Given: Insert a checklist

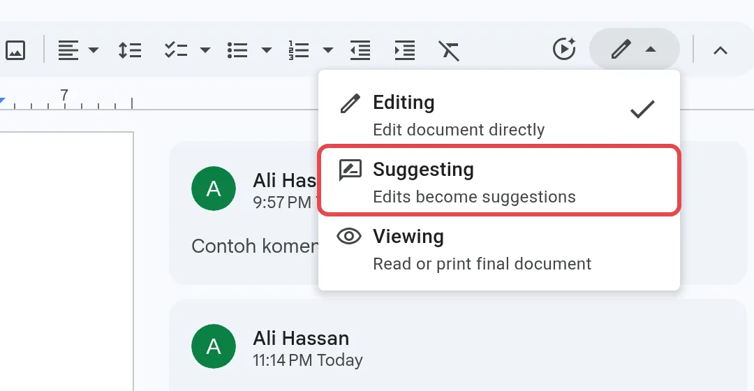Looking at the screenshot, I should pos(175,50).
